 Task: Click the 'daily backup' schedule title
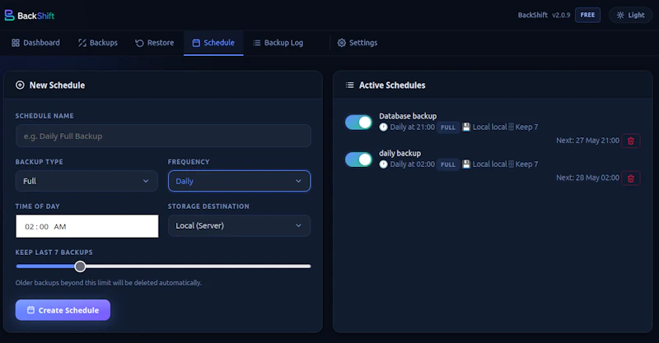[x=400, y=153]
